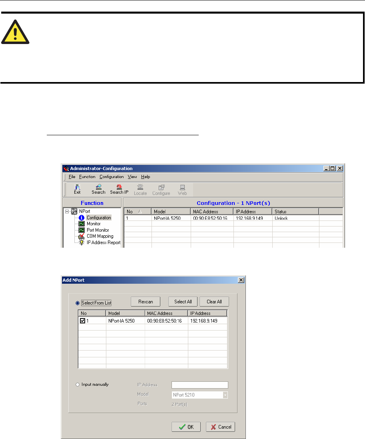Click Status column header

[295, 211]
